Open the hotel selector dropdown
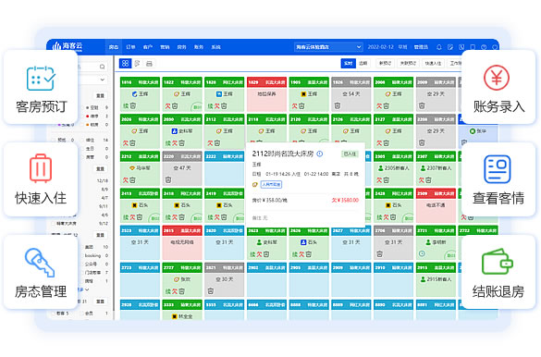Screen dimensions: 541x357 click(328, 47)
